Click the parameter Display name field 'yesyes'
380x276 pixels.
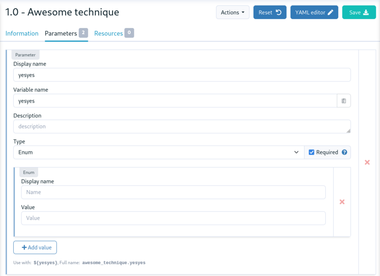click(182, 75)
